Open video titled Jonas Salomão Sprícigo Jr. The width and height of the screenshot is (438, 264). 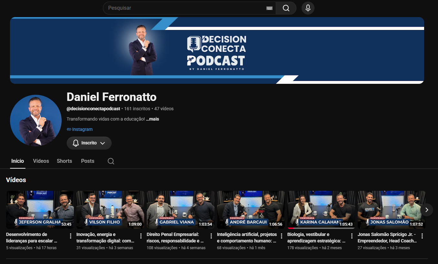(x=387, y=238)
